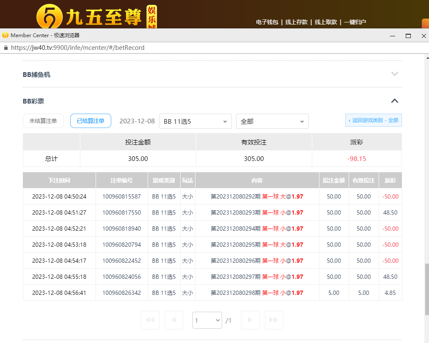This screenshot has height=343, width=429.
Task: Open the page number selector
Action: (x=207, y=320)
